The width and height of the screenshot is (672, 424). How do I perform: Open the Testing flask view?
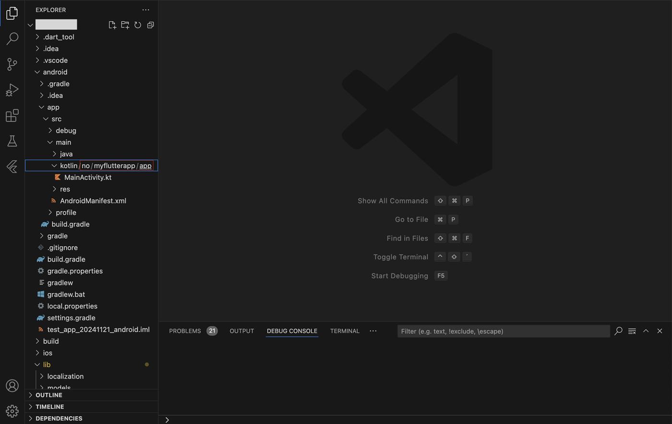pyautogui.click(x=12, y=141)
